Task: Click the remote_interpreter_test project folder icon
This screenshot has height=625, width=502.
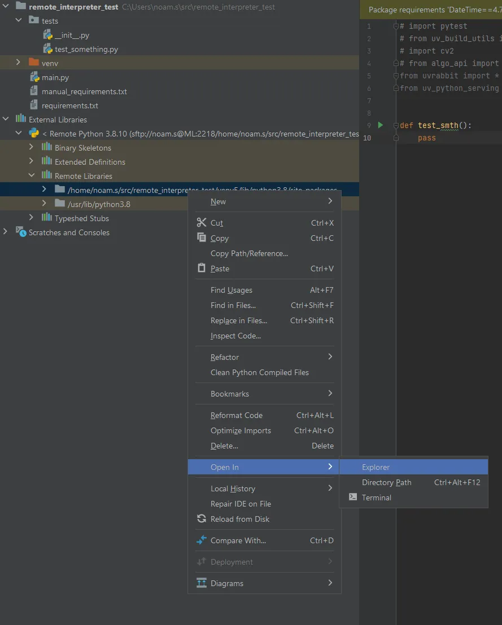Action: tap(21, 6)
